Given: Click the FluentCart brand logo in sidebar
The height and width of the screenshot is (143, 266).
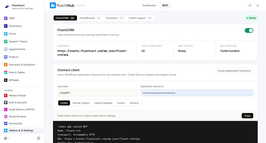Looking at the screenshot, I should coord(7,7).
